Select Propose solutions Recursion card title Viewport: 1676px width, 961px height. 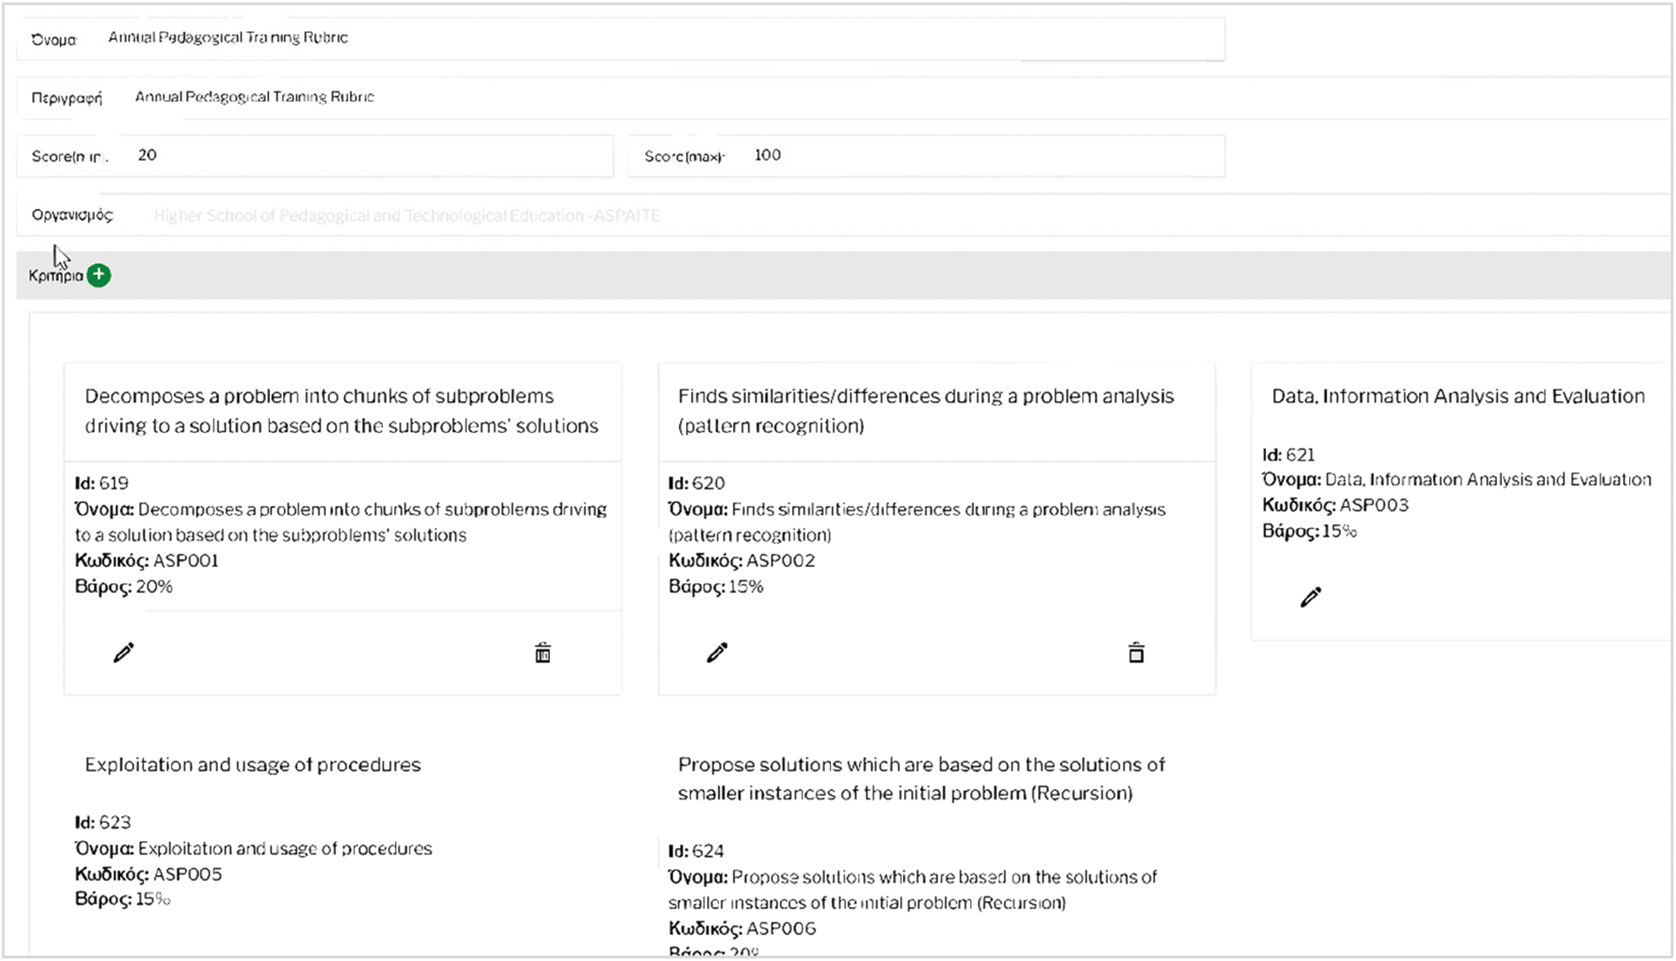(920, 779)
